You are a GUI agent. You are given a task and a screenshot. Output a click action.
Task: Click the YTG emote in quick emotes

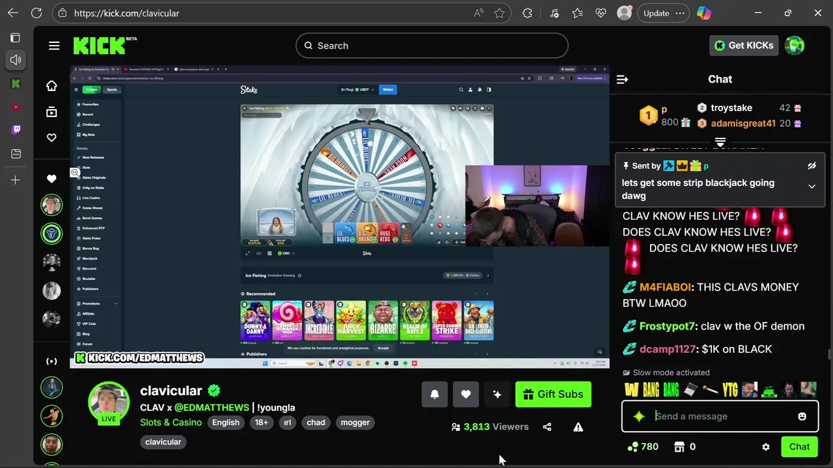tap(730, 390)
